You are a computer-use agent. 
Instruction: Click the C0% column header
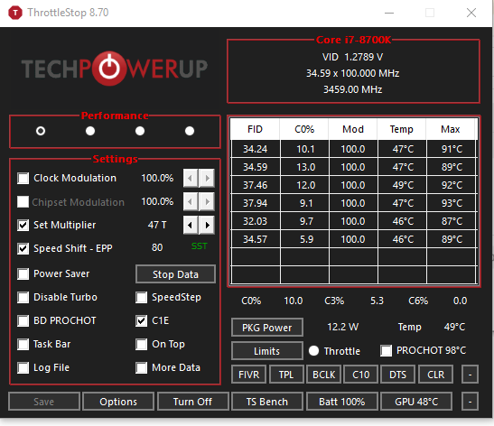pos(304,129)
